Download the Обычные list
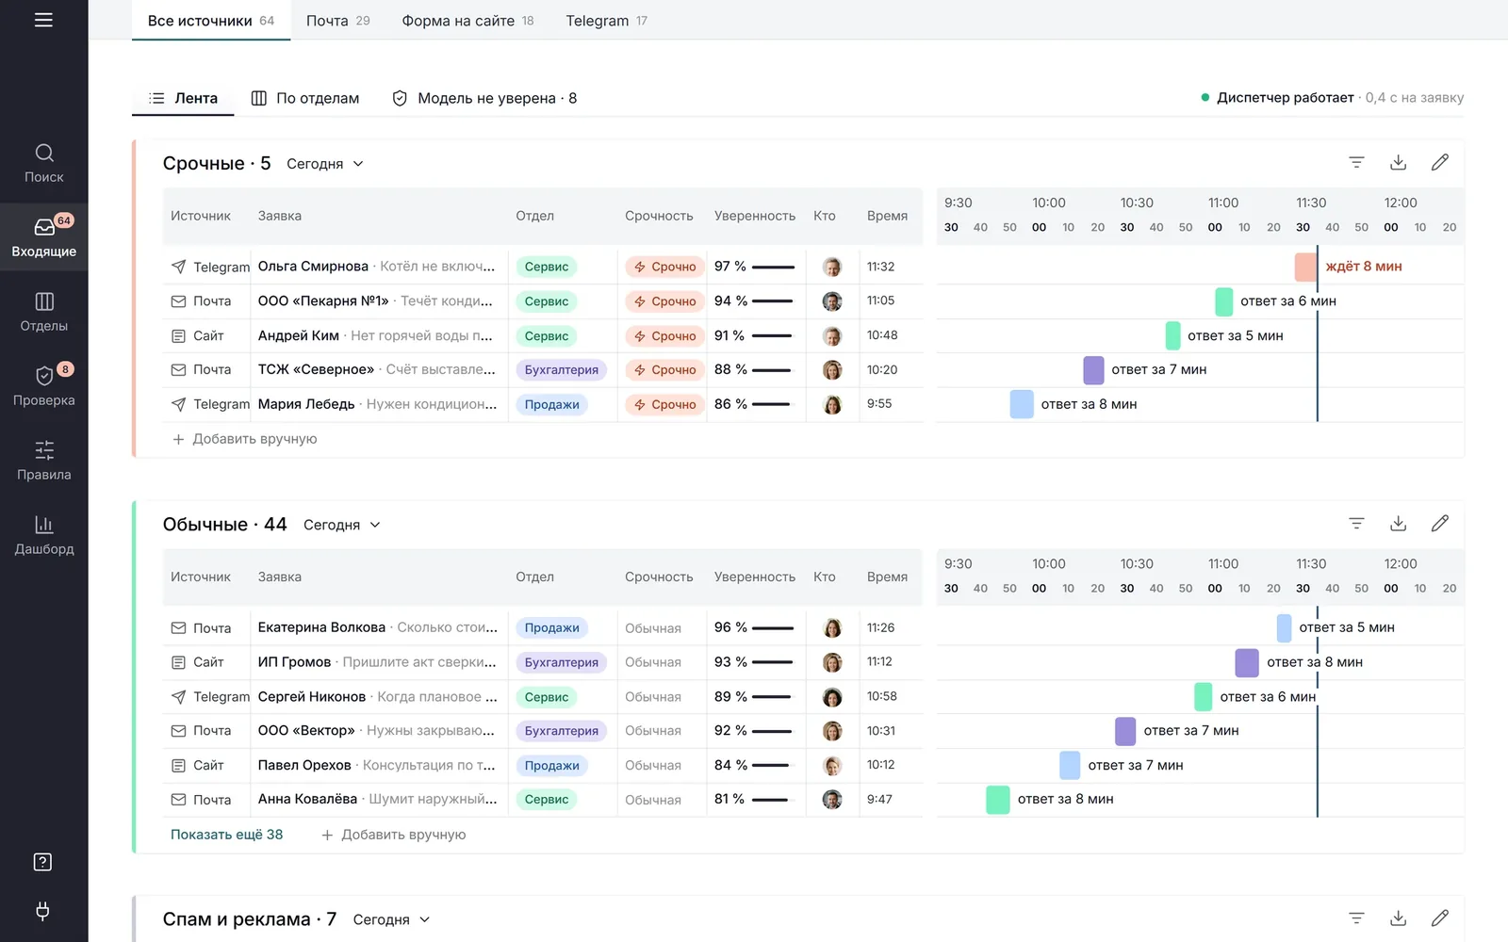1508x942 pixels. click(1398, 524)
